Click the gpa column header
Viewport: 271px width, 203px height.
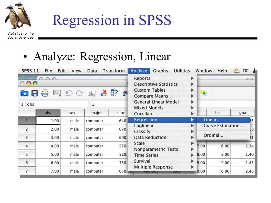click(x=243, y=113)
